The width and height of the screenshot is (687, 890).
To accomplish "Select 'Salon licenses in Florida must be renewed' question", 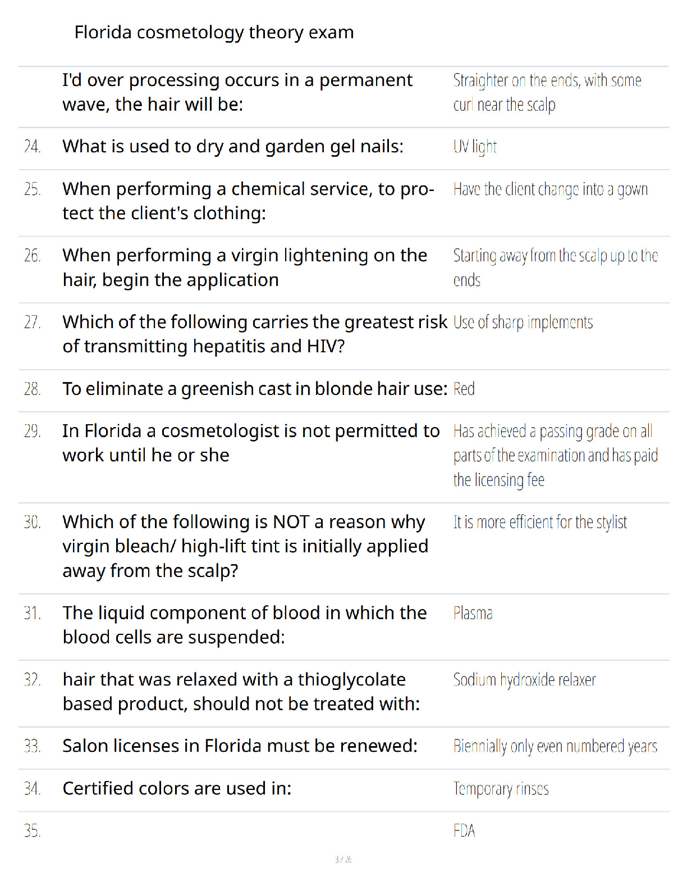I will tap(240, 746).
